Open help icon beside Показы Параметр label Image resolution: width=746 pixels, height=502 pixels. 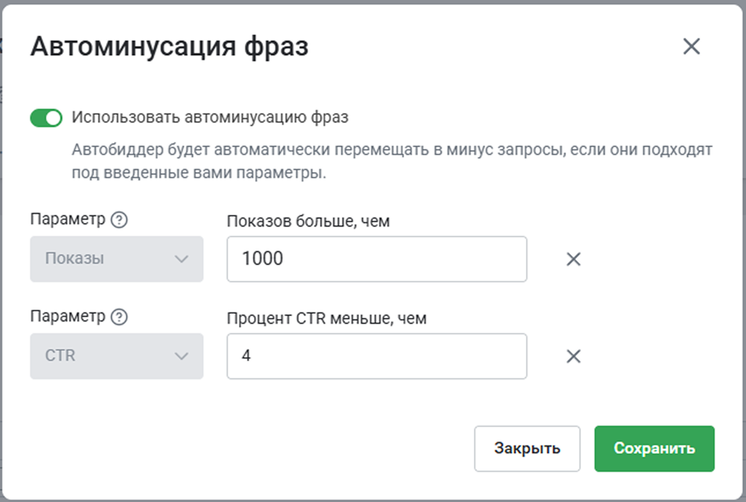click(x=119, y=220)
